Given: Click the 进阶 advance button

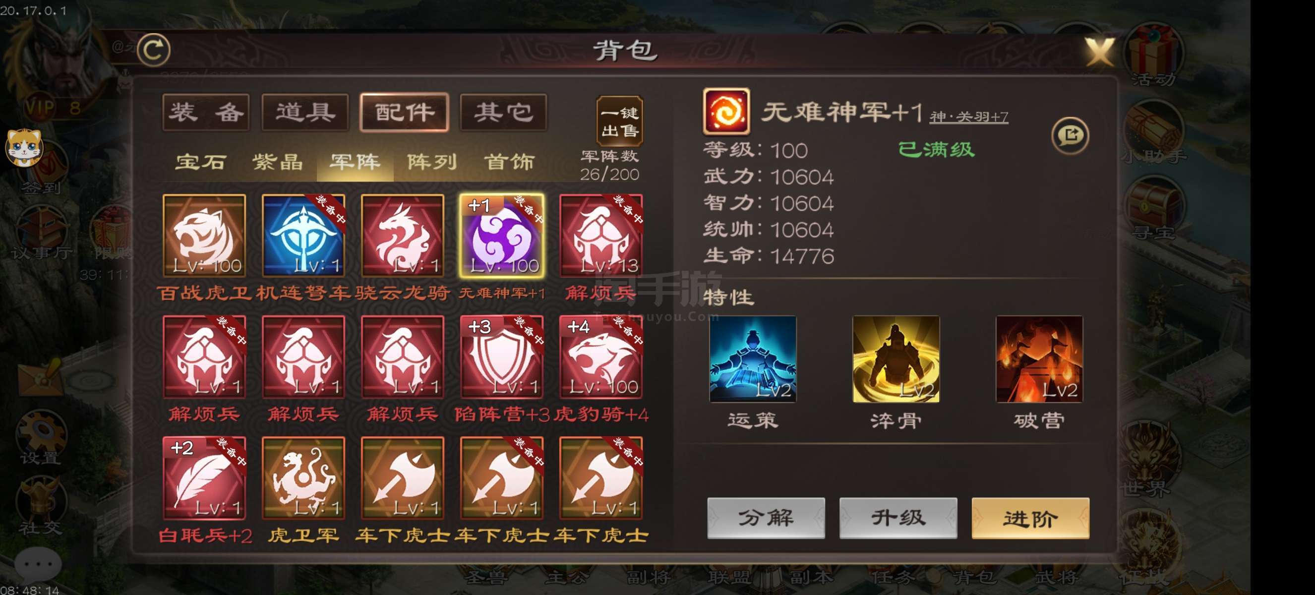Looking at the screenshot, I should click(1030, 518).
